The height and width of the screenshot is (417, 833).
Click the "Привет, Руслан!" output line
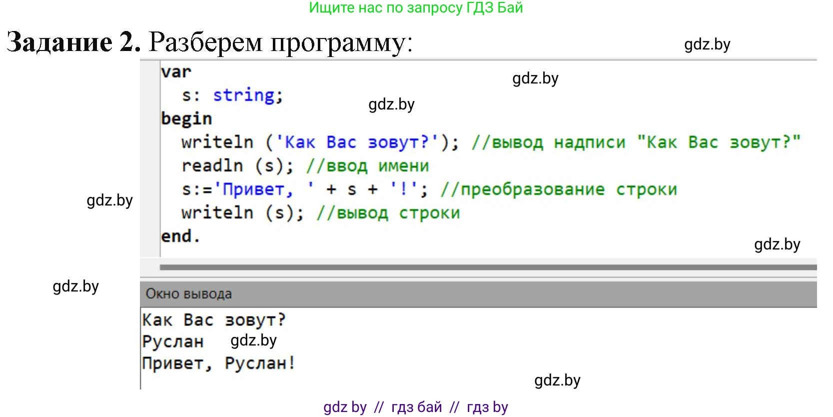point(218,363)
